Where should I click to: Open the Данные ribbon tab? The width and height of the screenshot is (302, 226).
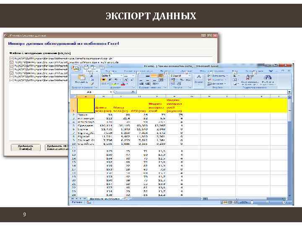click(x=186, y=71)
